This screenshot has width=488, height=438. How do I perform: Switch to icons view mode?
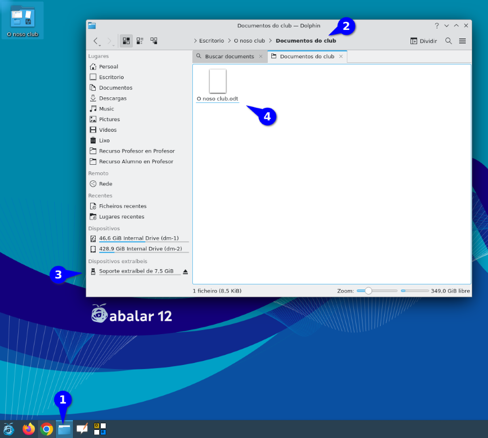coord(126,41)
